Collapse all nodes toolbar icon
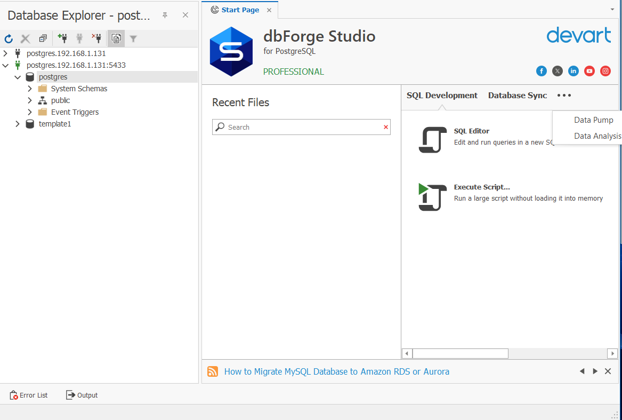 (x=43, y=38)
